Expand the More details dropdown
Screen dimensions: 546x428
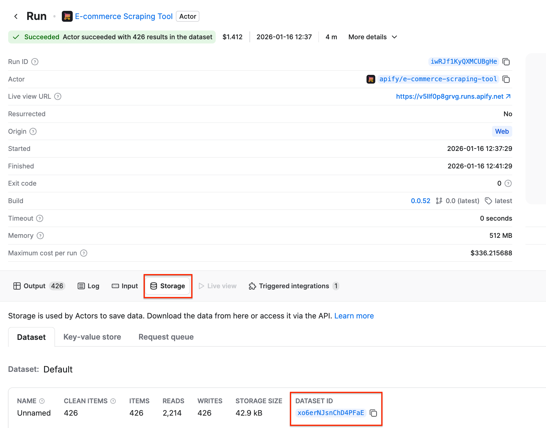coord(372,37)
